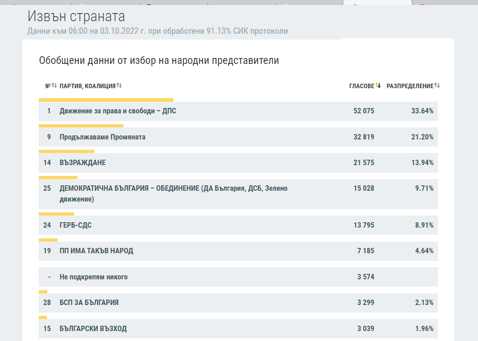Select the "ВЪЗРАЖДАНЕ" party row name
This screenshot has height=341, width=478.
(x=83, y=163)
